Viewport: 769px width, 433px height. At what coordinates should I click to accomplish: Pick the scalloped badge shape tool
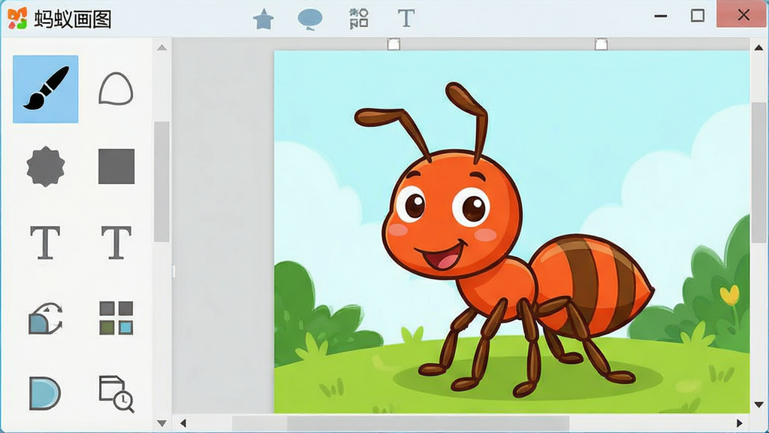[46, 166]
